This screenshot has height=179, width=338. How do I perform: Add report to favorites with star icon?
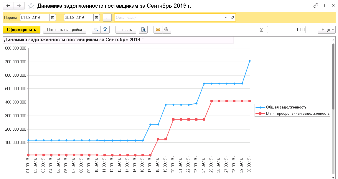tap(31, 6)
